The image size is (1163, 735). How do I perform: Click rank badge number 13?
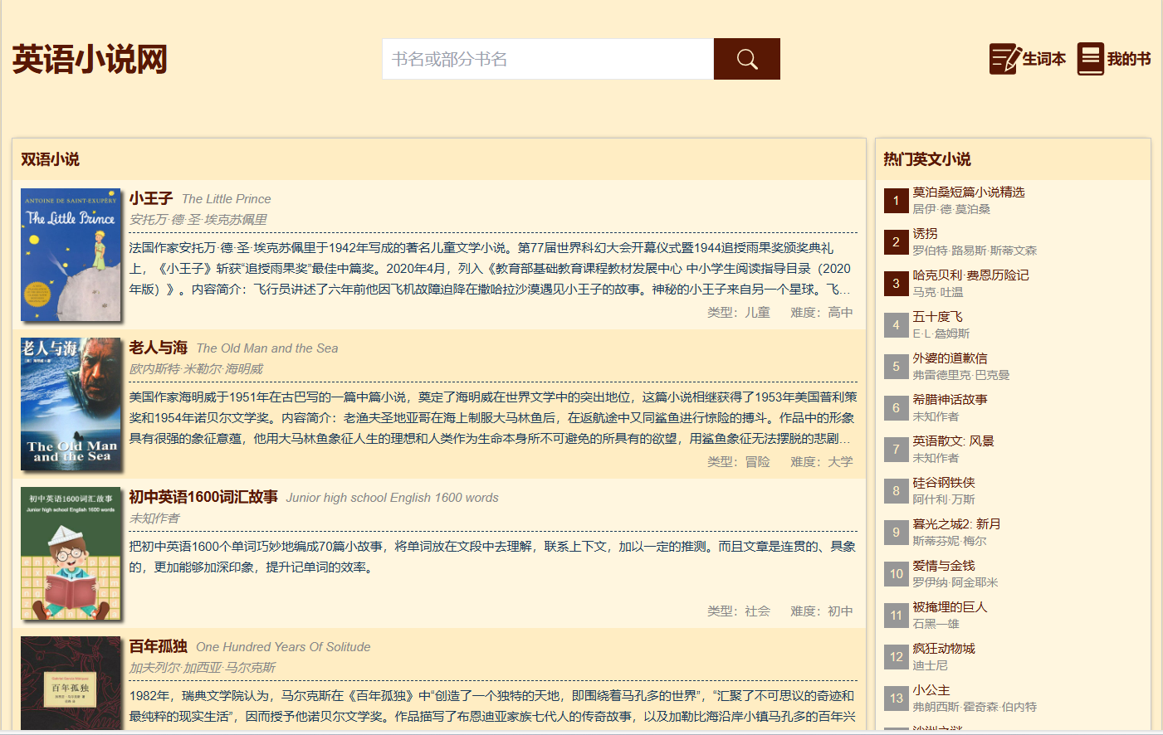(x=896, y=698)
